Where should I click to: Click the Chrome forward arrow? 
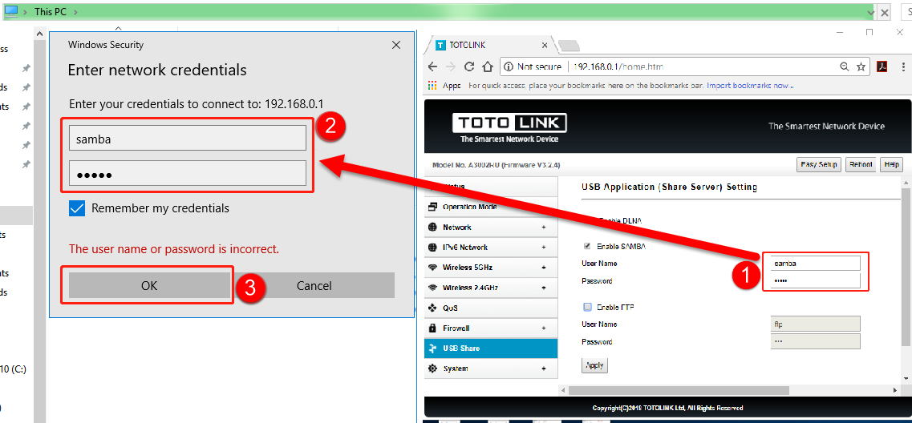(451, 66)
